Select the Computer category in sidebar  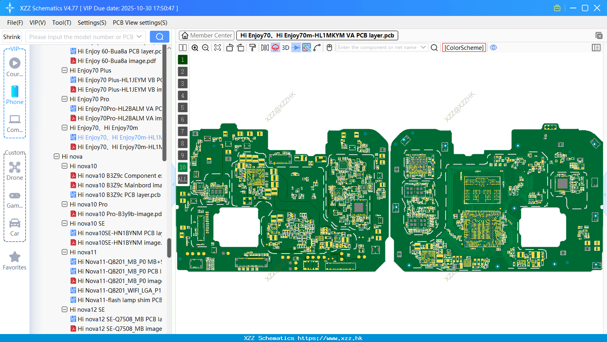15,123
